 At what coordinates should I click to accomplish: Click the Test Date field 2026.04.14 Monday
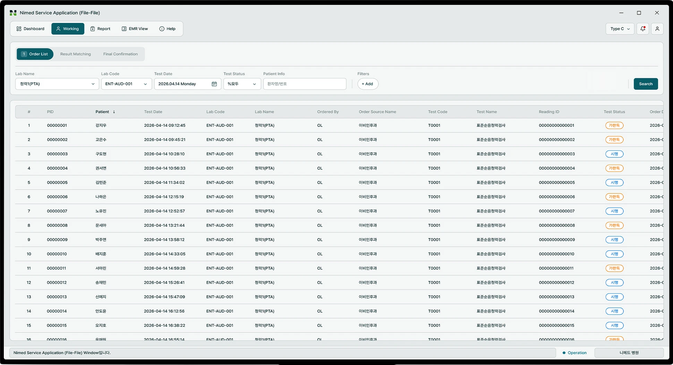188,84
